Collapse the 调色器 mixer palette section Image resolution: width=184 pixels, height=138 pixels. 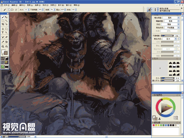click(153, 123)
